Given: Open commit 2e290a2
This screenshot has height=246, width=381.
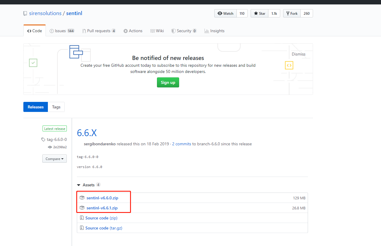Looking at the screenshot, I should tap(60, 147).
